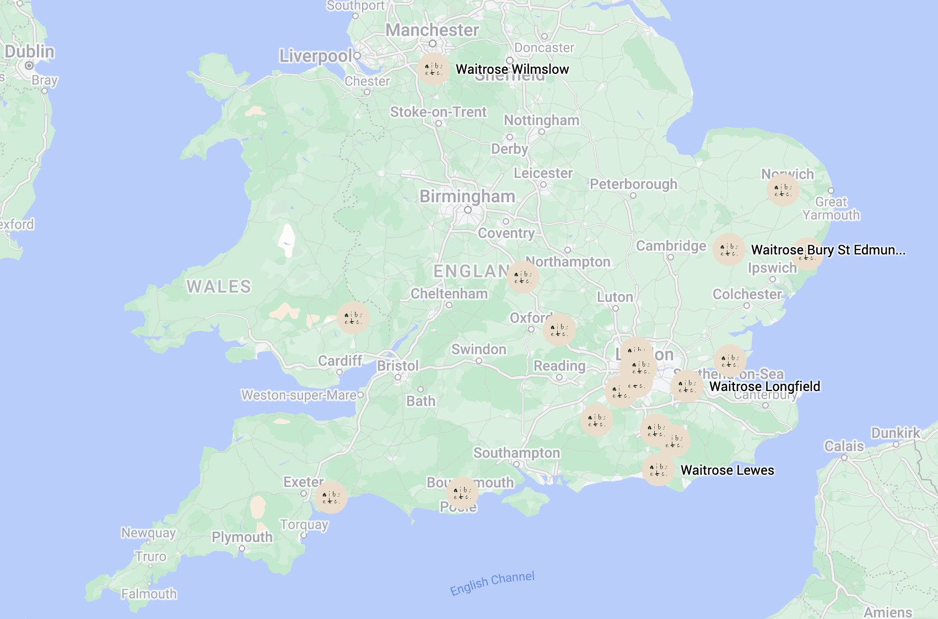938x619 pixels.
Task: Open the Waitrose Lewes map marker
Action: (658, 470)
